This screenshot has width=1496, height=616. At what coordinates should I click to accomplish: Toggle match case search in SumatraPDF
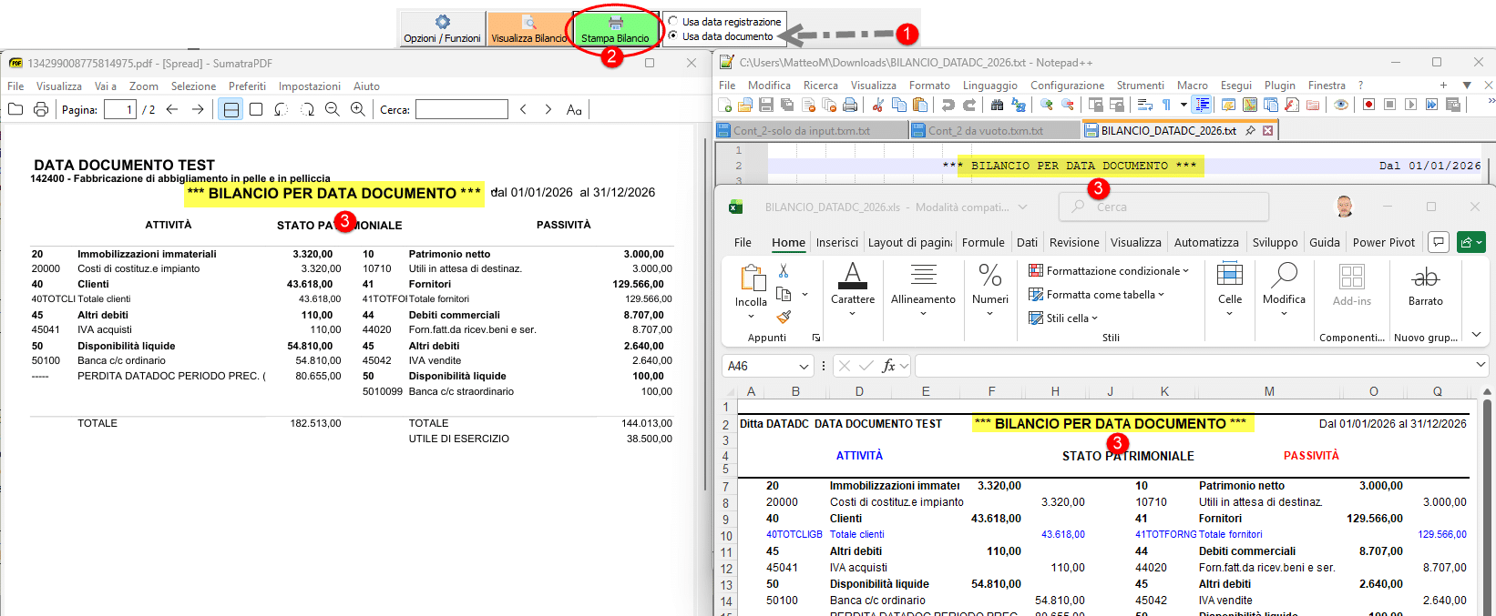click(x=574, y=109)
